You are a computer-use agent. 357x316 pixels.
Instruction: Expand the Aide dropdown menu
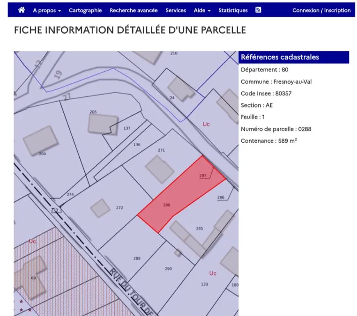click(x=202, y=10)
